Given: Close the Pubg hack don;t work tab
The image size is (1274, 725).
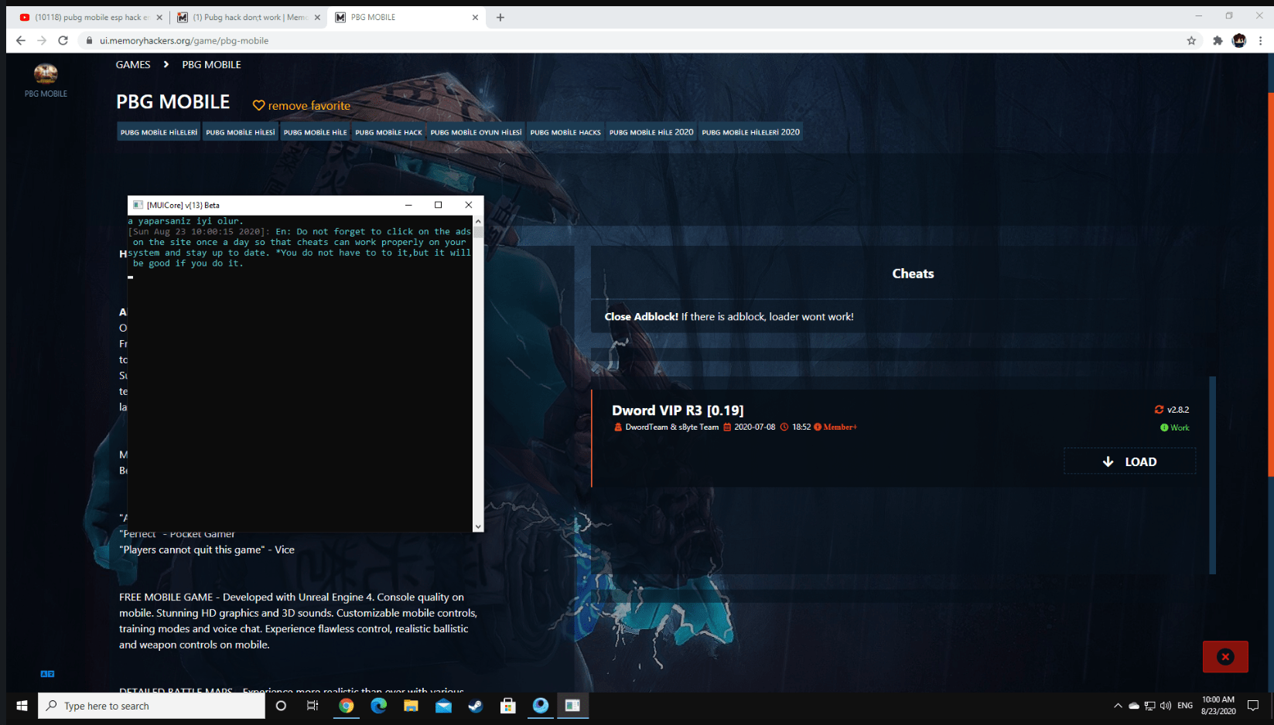Looking at the screenshot, I should tap(317, 17).
